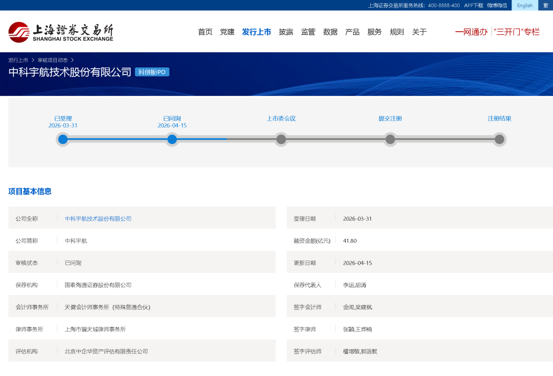Image resolution: width=553 pixels, height=376 pixels.
Task: Select the 上市委会议 gray progress node
Action: (x=281, y=139)
